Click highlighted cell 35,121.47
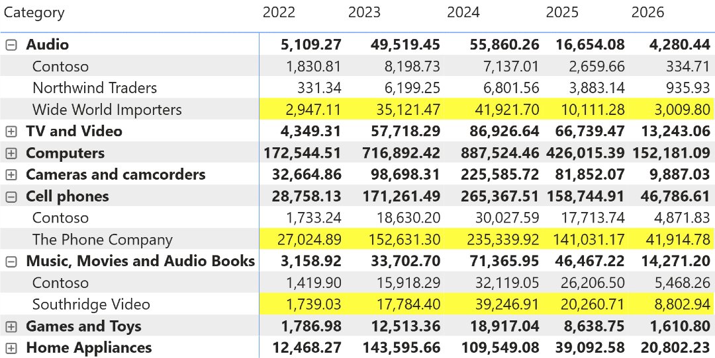The height and width of the screenshot is (358, 715). (x=408, y=110)
